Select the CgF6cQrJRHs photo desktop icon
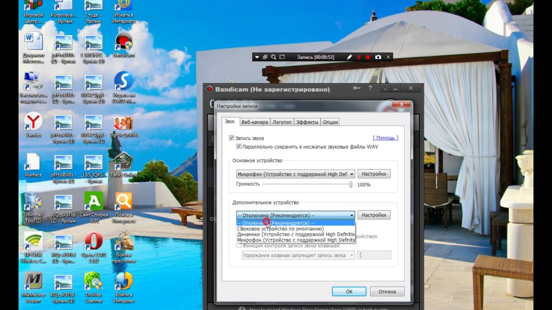Image resolution: width=552 pixels, height=310 pixels. [124, 127]
